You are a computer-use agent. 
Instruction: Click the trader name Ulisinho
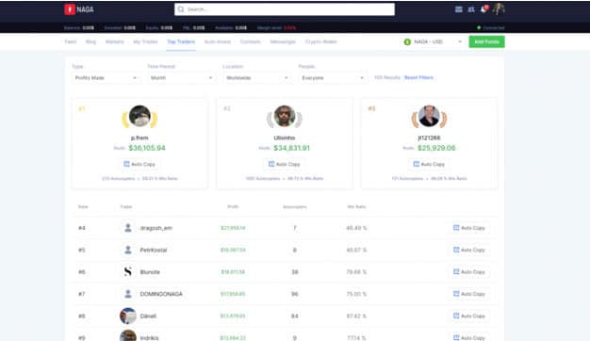(x=285, y=138)
